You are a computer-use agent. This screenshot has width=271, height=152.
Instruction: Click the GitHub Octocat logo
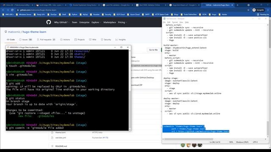(49, 22)
